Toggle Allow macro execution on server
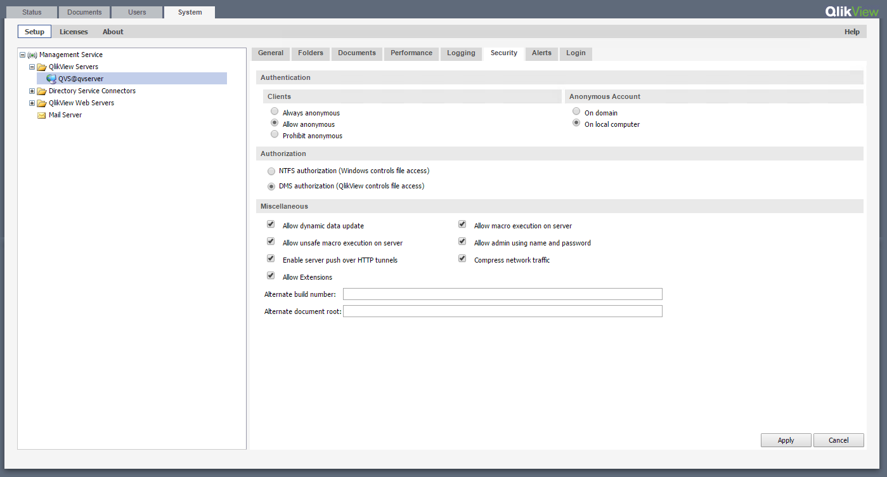The image size is (887, 477). [x=462, y=225]
